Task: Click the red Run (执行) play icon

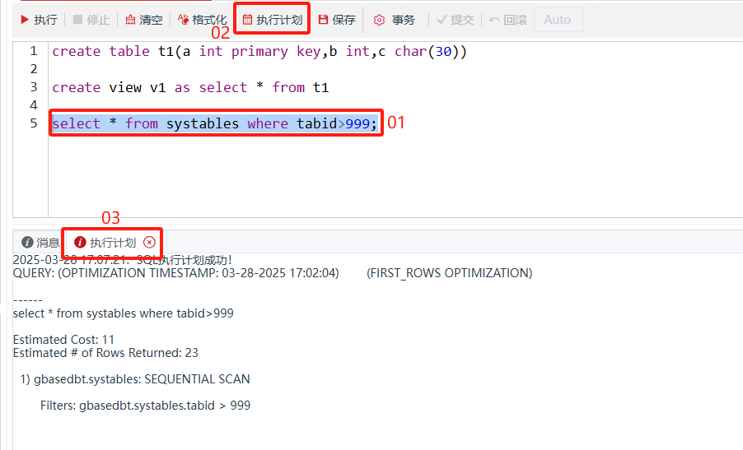Action: [x=26, y=20]
